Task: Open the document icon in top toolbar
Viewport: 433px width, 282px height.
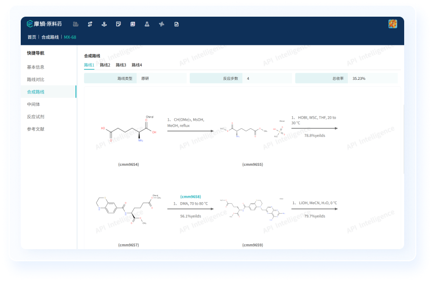Action: coord(177,24)
